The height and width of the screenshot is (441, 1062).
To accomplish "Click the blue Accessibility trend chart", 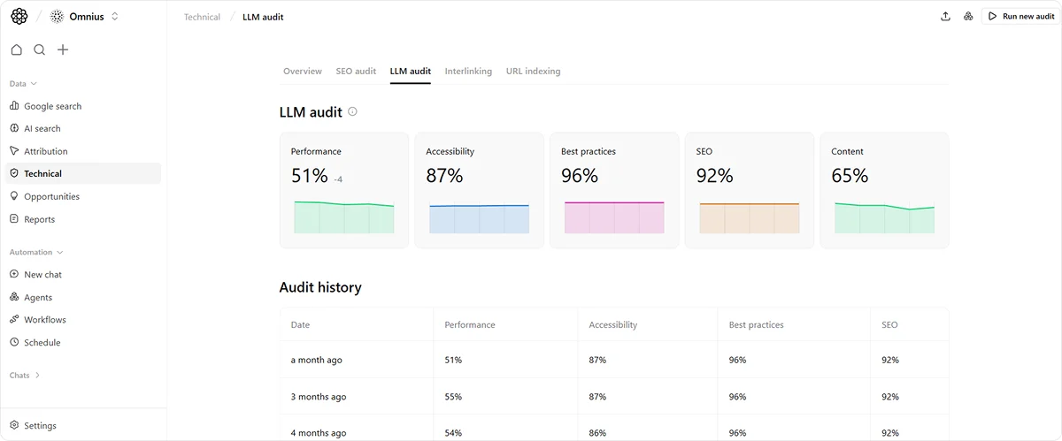I will tap(479, 219).
